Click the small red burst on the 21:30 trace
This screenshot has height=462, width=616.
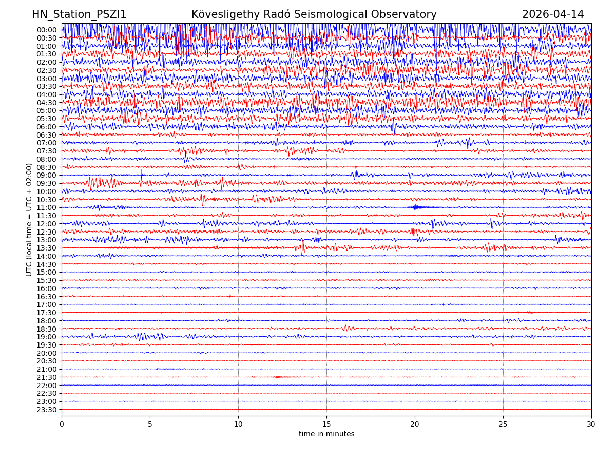click(x=278, y=377)
